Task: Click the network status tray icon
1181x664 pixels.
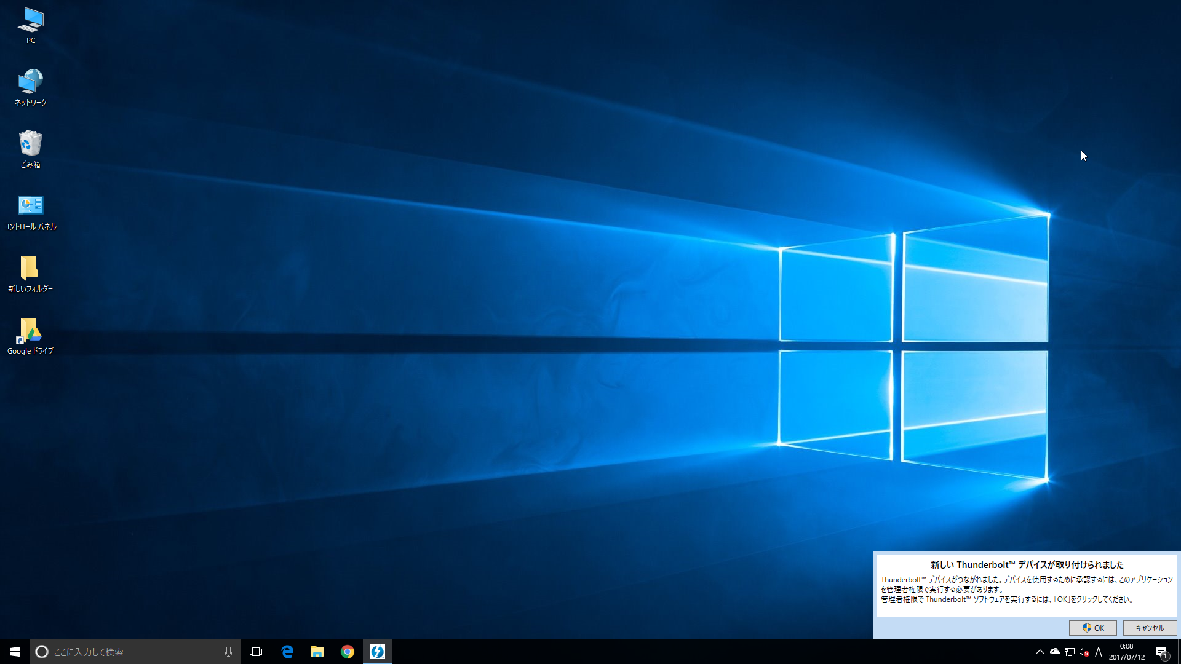Action: (1070, 652)
